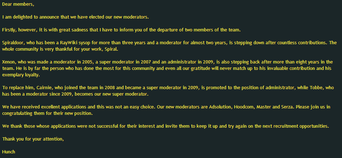Screen dimensions: 342x158
Task: Click 'Thank you for your attention' line
Action: click(x=33, y=139)
